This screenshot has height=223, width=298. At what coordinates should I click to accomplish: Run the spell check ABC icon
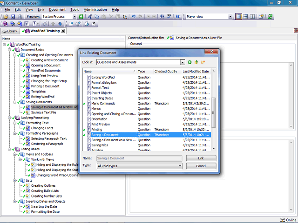tap(169, 17)
